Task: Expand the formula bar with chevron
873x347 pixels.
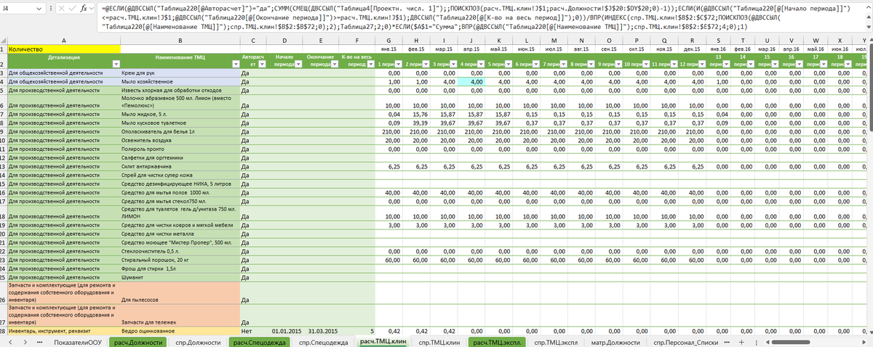Action: pos(868,6)
